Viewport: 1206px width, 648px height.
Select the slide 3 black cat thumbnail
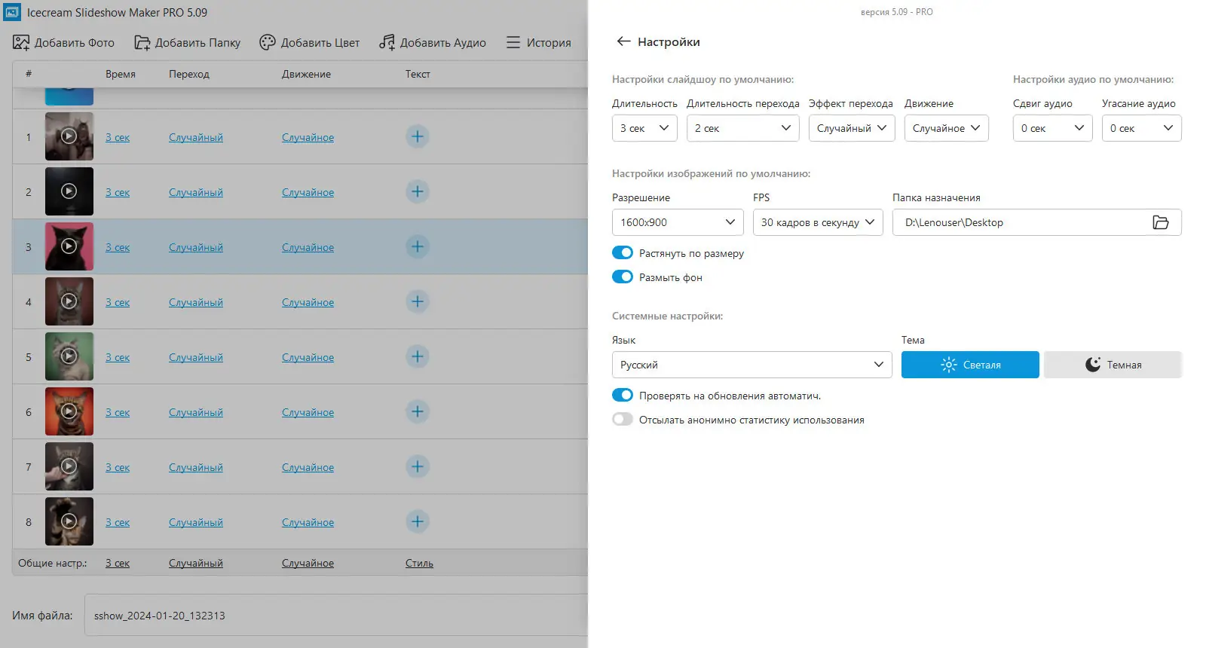point(69,246)
